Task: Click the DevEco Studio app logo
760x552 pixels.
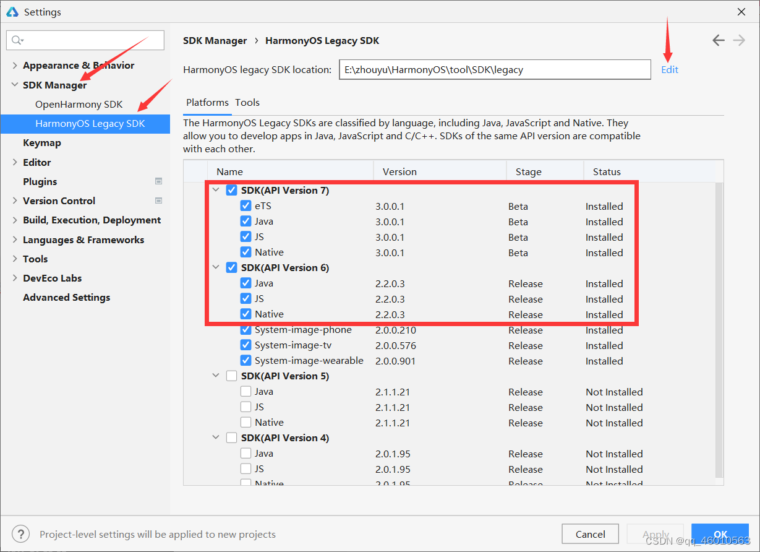Action: coord(12,12)
